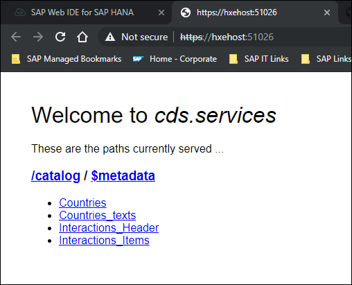Screen dimensions: 352x285
Task: Open the Interactions_Items entity link
Action: (104, 240)
